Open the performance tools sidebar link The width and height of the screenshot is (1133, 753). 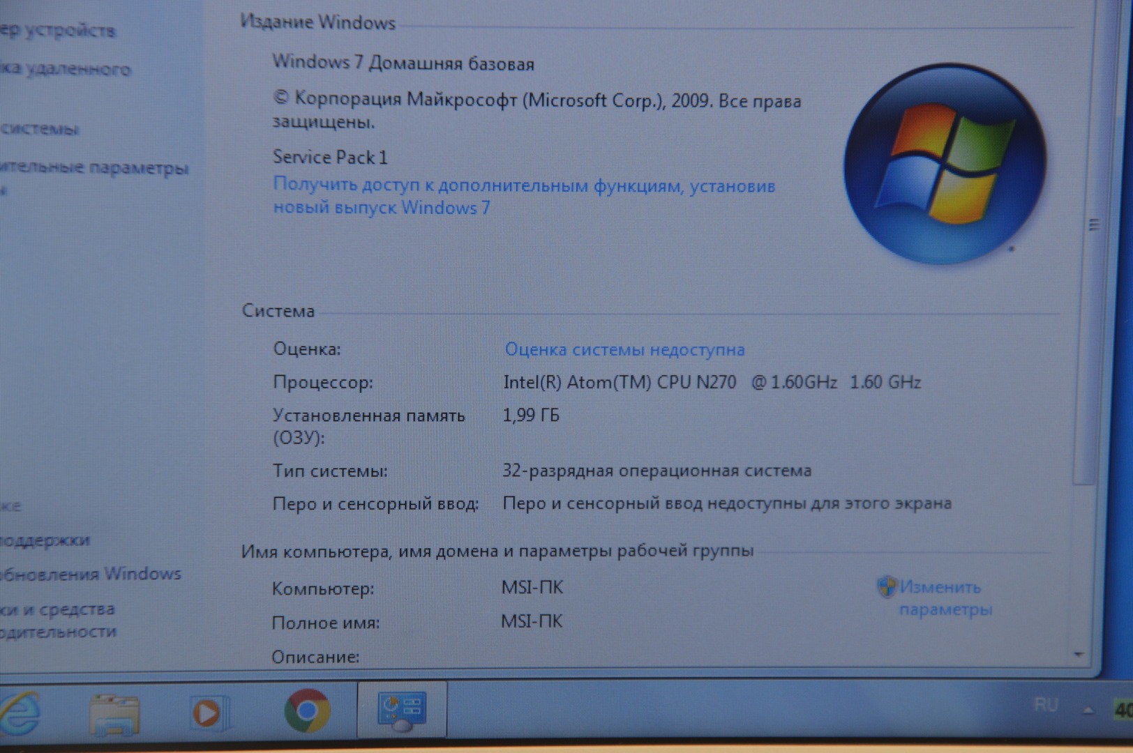click(x=58, y=620)
